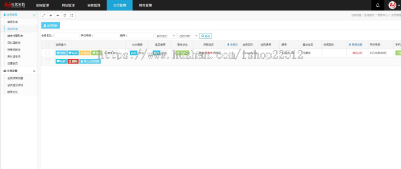Open 会员预算设置 in the sidebar

15,78
